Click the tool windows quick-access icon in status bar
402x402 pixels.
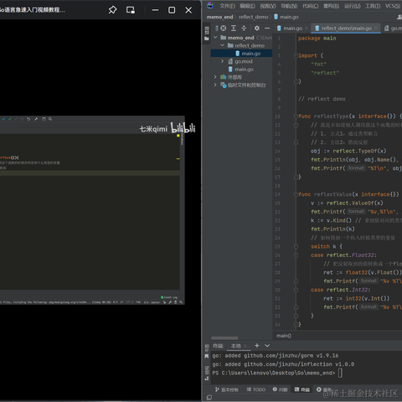pyautogui.click(x=209, y=397)
